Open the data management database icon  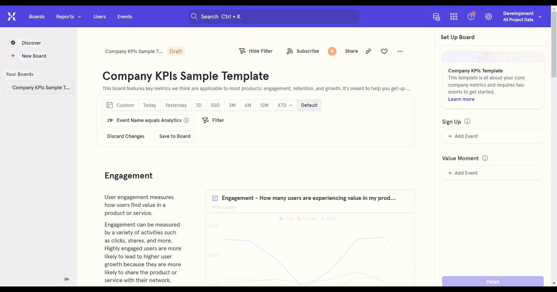pos(436,17)
